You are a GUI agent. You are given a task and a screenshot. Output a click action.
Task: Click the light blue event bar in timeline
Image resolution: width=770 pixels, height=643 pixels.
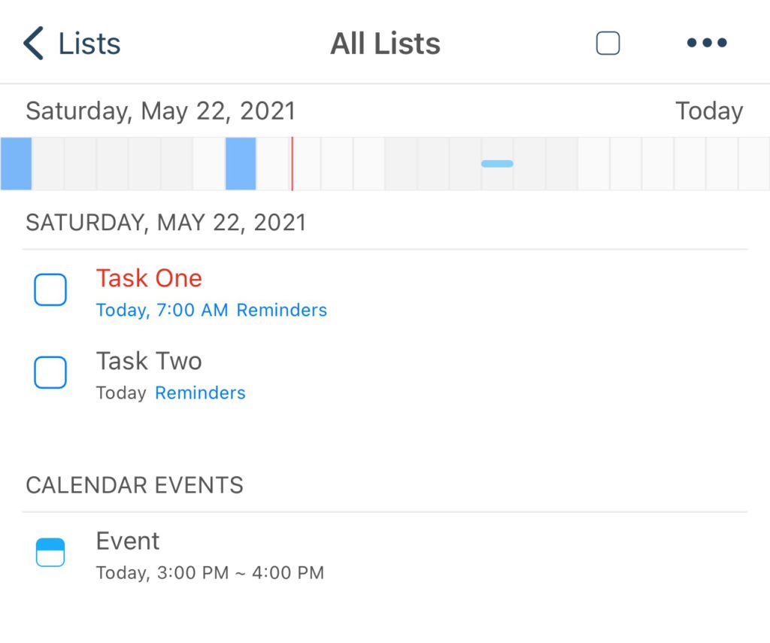(497, 164)
